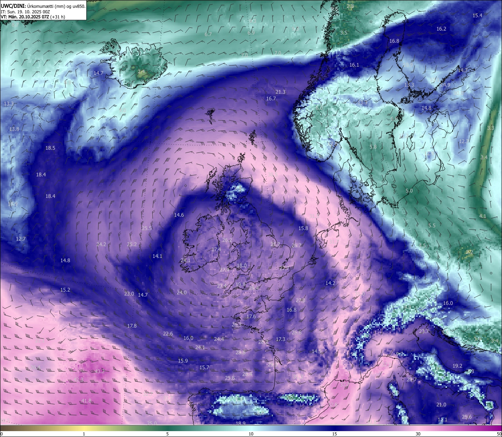Click the 3.5 value over northern Norway
Viewport: 502px width, 437px height.
click(x=344, y=33)
